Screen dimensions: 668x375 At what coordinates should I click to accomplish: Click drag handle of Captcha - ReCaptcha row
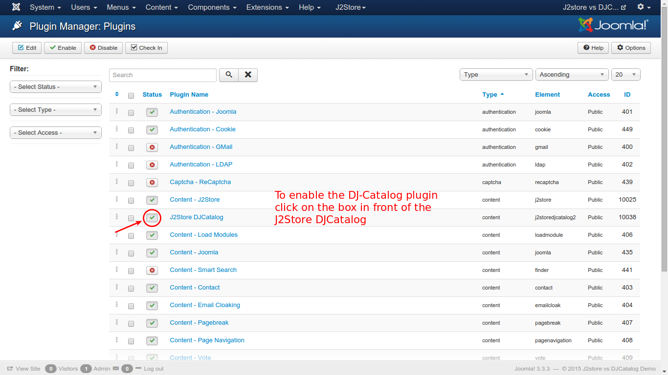[x=117, y=182]
